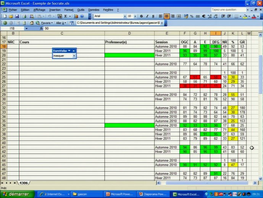Click the Open folder toolbar icon

point(11,16)
